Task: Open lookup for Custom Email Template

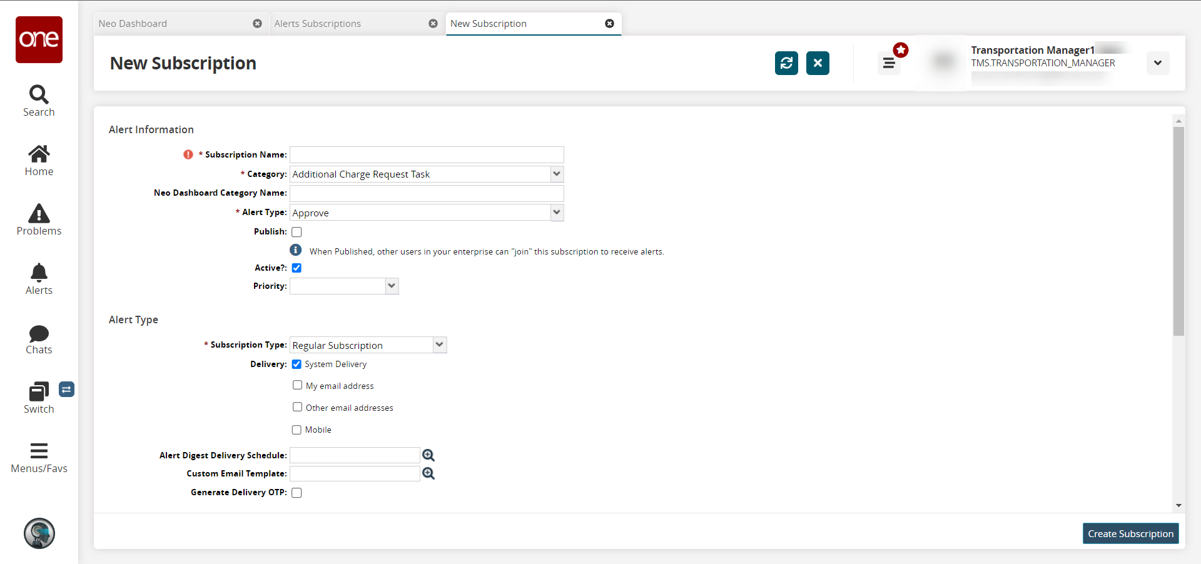Action: pos(428,474)
